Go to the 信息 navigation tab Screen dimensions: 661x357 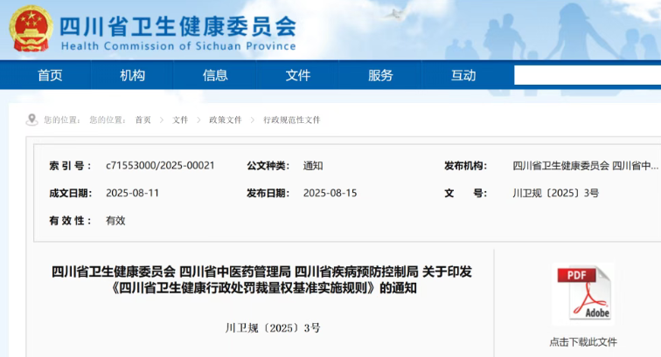pos(215,75)
